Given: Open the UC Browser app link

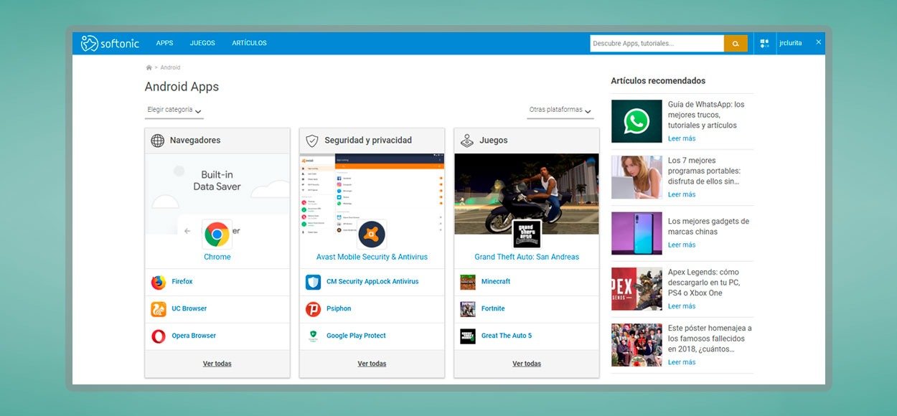Looking at the screenshot, I should [x=189, y=309].
